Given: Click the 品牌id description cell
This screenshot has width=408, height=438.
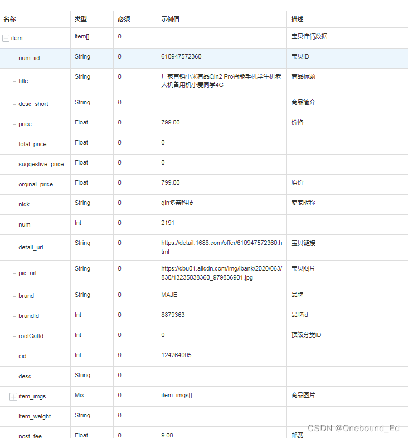Looking at the screenshot, I should [x=299, y=315].
